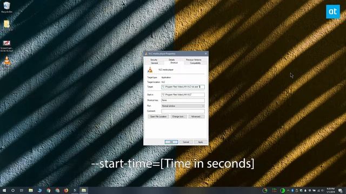Select the Shortcut tab
346x194 pixels.
pos(174,63)
